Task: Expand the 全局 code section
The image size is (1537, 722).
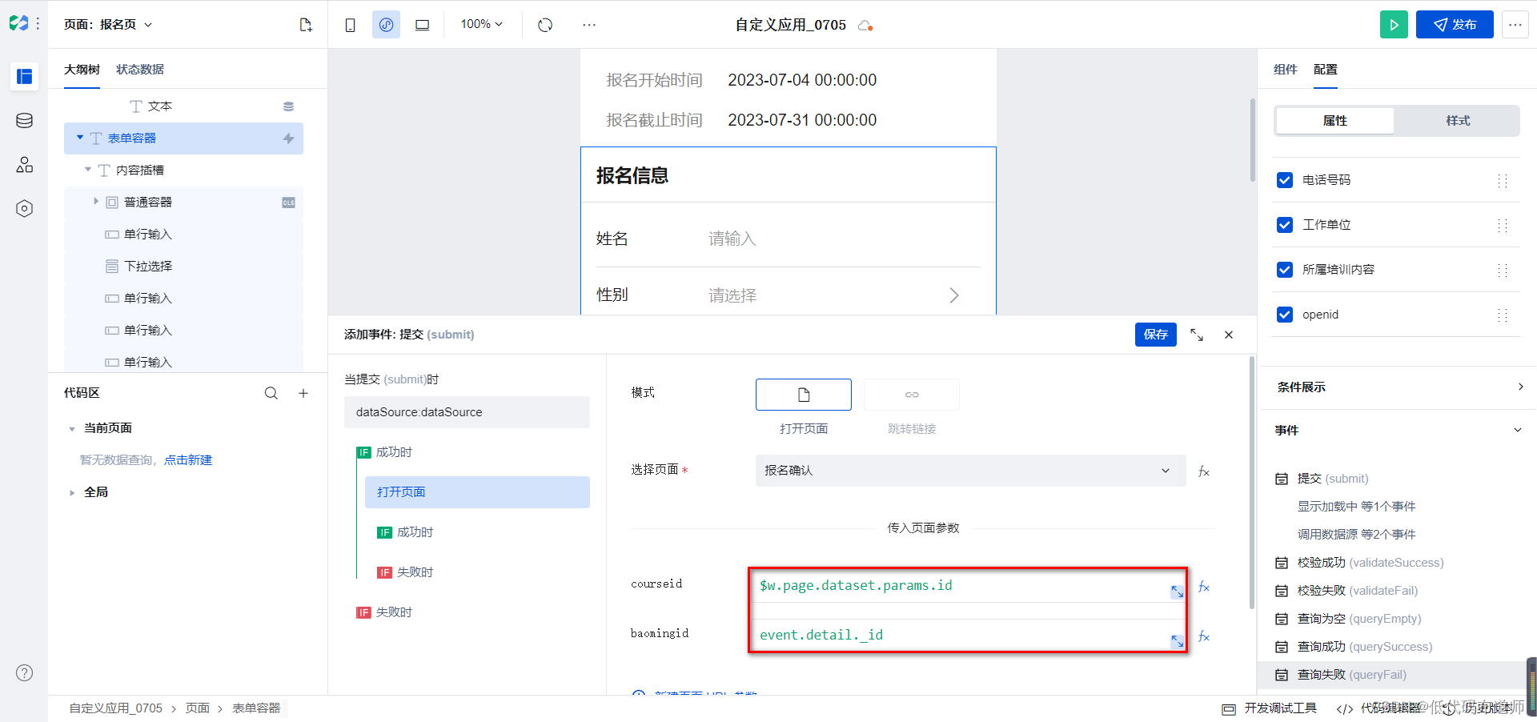Action: [72, 493]
